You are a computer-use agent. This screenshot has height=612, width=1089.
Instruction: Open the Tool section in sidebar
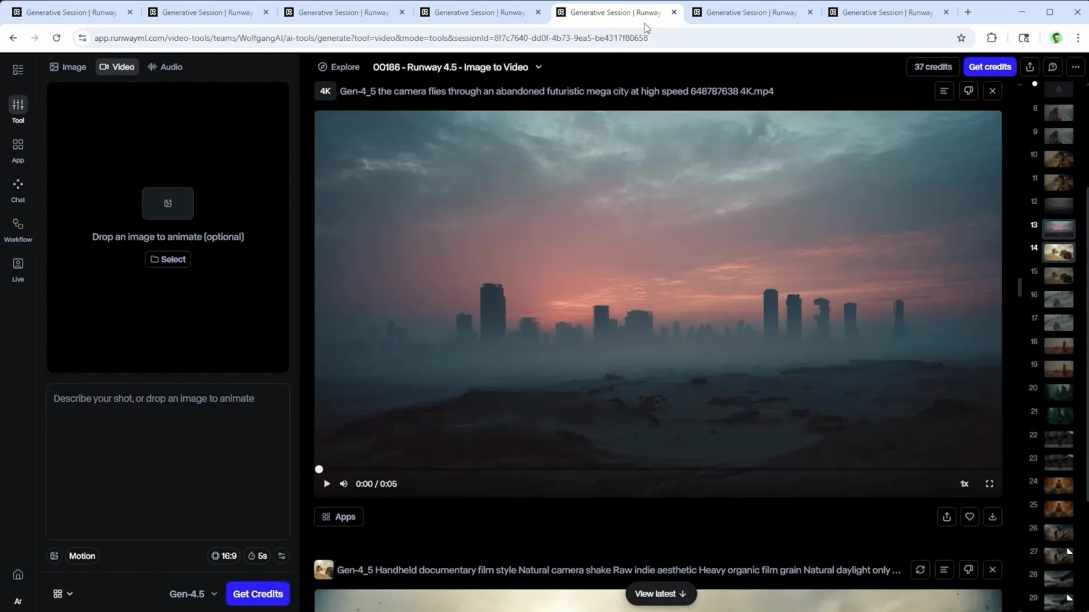coord(18,110)
